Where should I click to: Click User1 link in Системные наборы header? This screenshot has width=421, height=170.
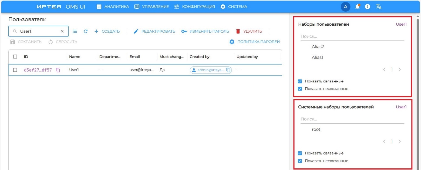[401, 107]
